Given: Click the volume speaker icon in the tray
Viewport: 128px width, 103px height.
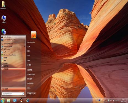Looking at the screenshot, I should pos(118,101).
